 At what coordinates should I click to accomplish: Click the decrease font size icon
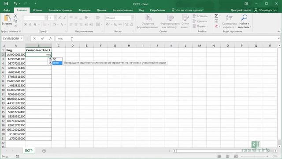point(64,18)
